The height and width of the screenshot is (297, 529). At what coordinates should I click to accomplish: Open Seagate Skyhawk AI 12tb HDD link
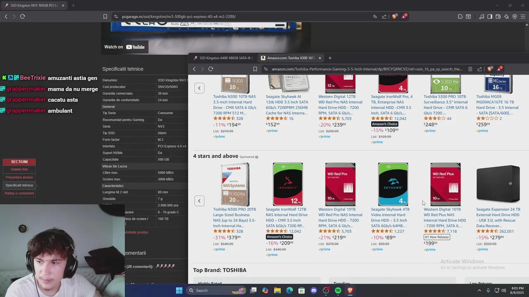coord(287,105)
